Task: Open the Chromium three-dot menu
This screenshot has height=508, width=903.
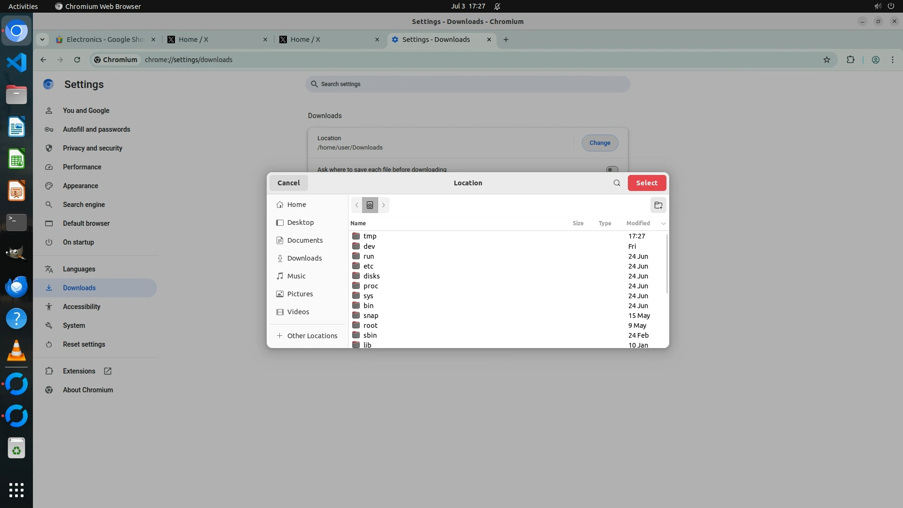Action: pyautogui.click(x=892, y=60)
